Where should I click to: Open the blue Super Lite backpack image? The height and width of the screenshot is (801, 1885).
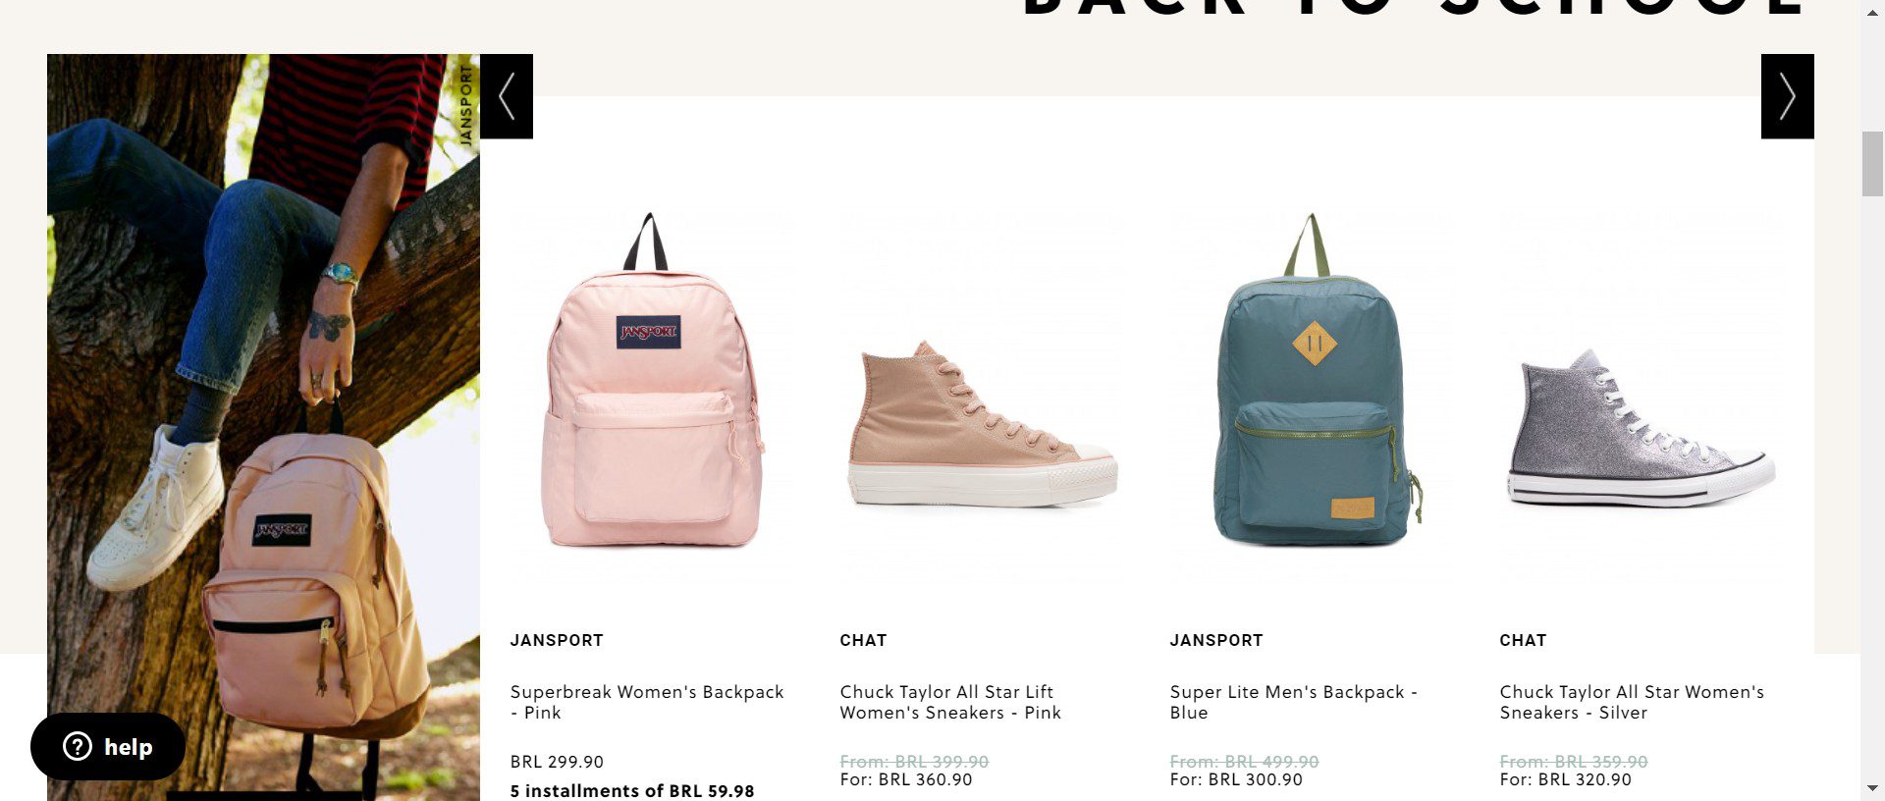point(1312,380)
